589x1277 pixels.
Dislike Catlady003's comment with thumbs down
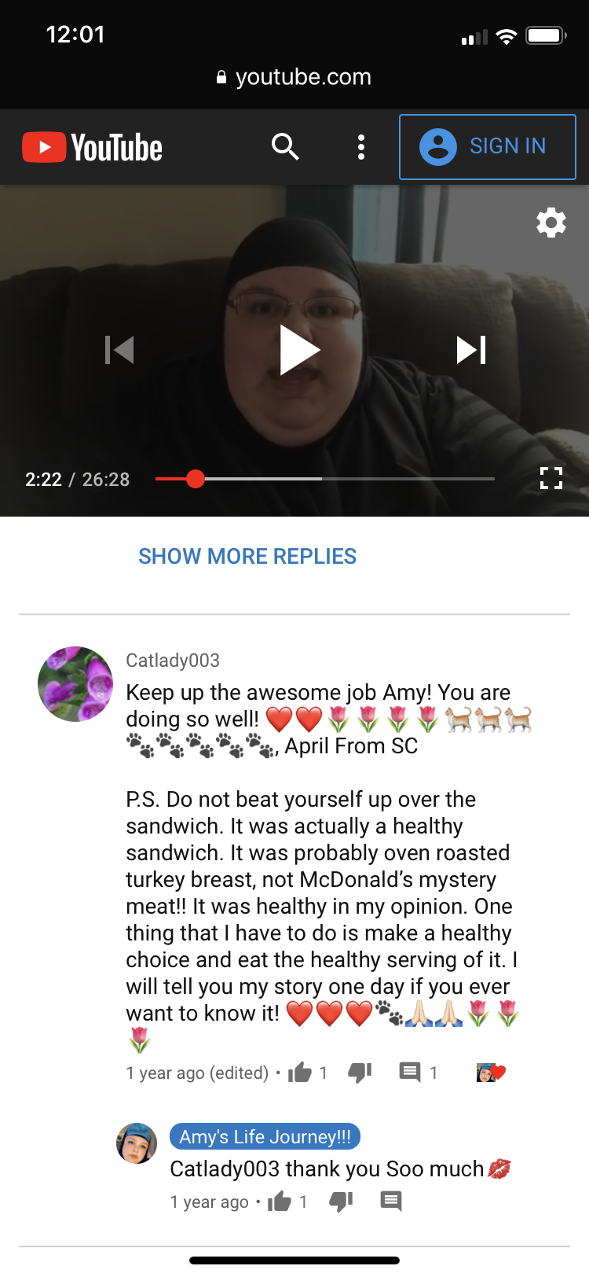click(360, 1072)
